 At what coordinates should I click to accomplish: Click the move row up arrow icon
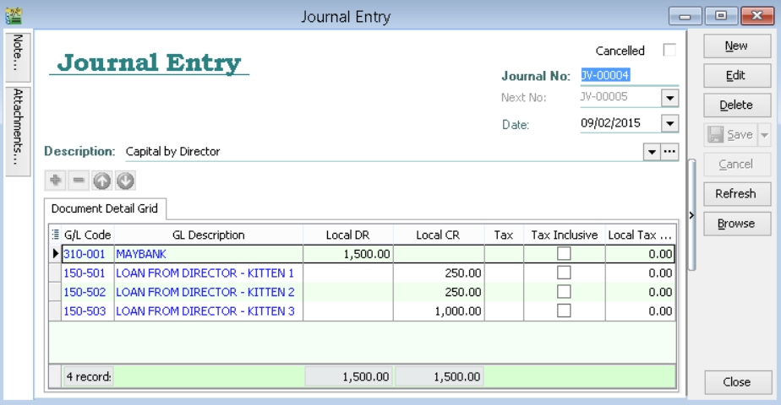pyautogui.click(x=101, y=181)
